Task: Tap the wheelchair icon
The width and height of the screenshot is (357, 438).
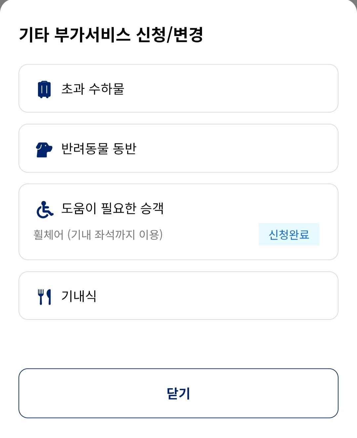Action: click(45, 210)
